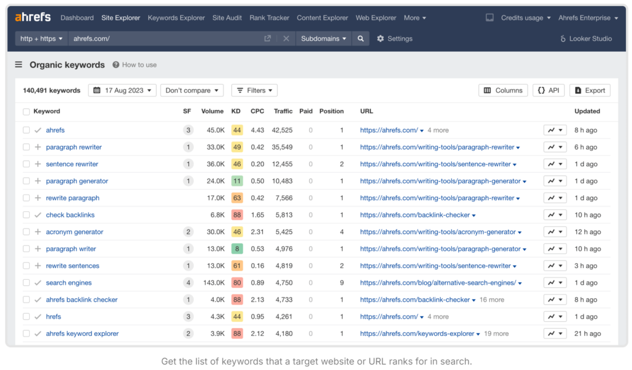Image resolution: width=632 pixels, height=370 pixels.
Task: Open the alternative-search-engines blog URL
Action: 438,282
